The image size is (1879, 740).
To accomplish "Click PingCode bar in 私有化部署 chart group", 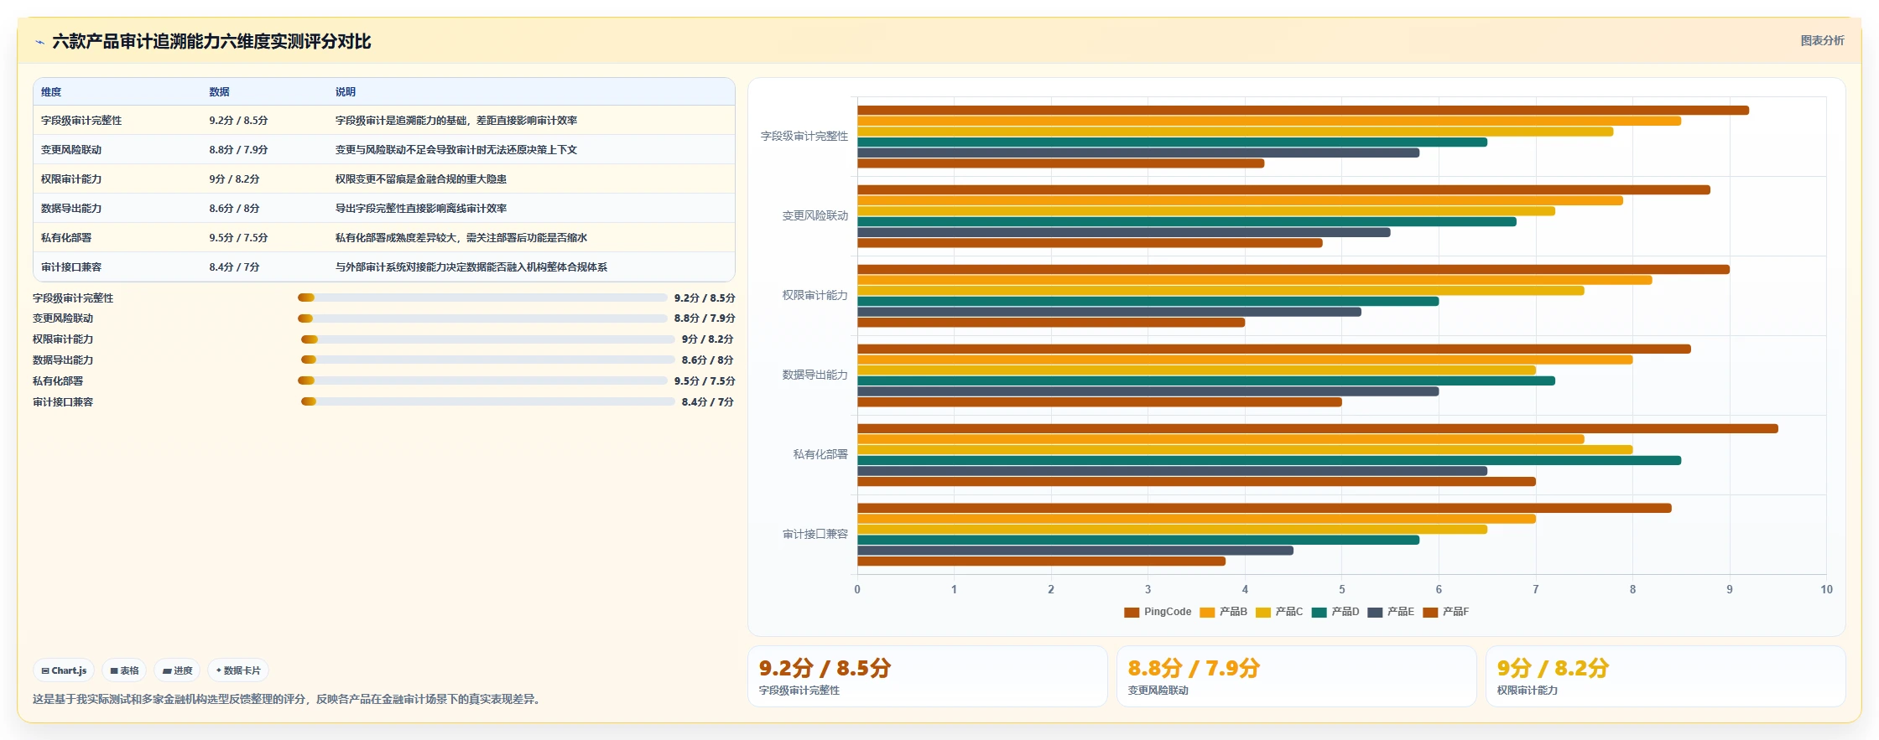I will click(x=1317, y=428).
